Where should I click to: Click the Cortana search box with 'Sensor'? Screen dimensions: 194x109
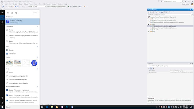pyautogui.click(x=22, y=107)
